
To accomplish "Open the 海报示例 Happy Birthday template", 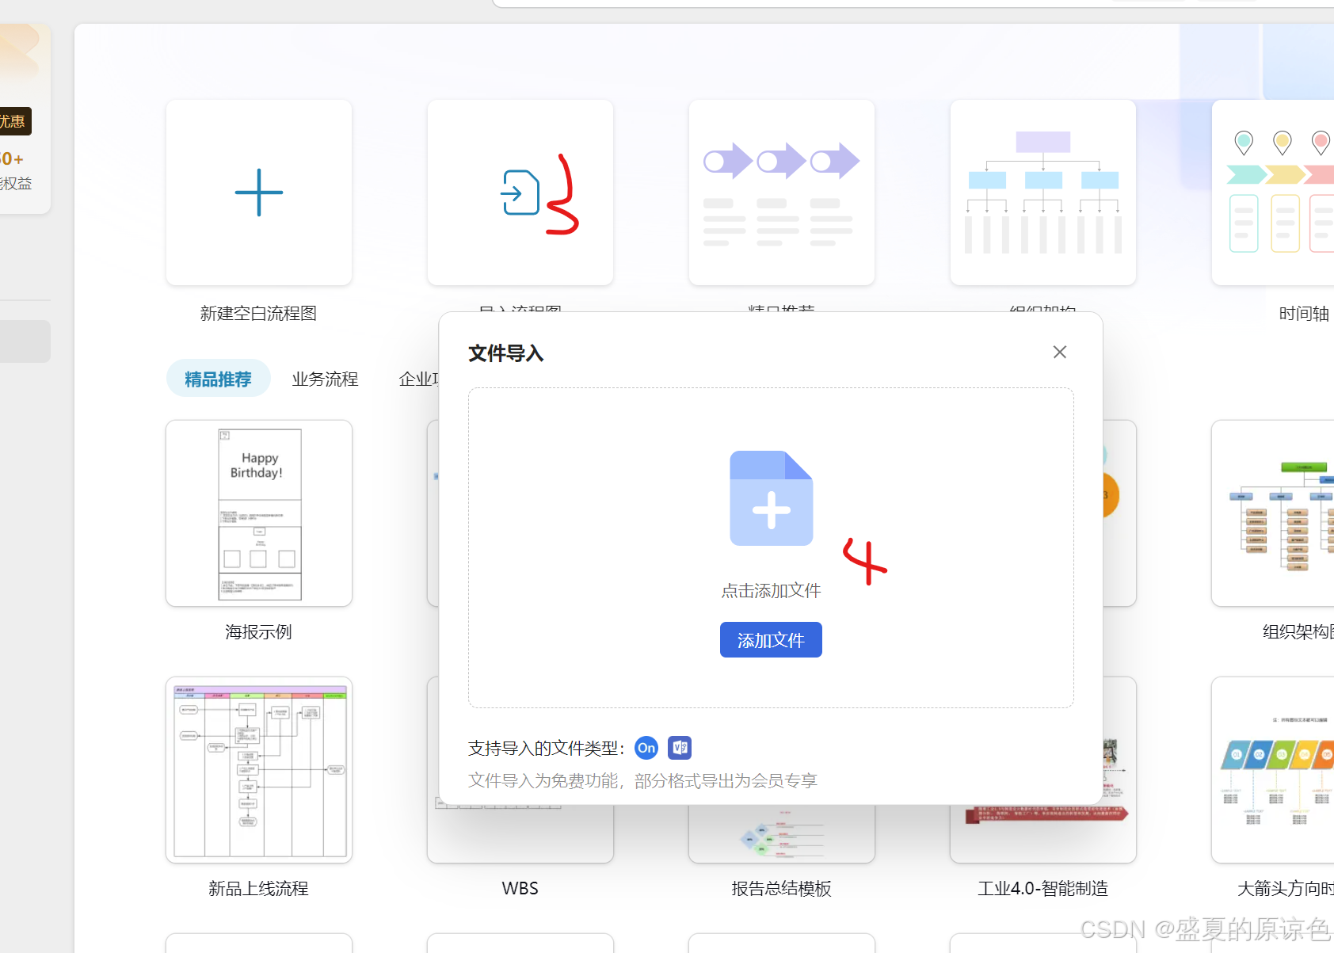I will pyautogui.click(x=259, y=513).
